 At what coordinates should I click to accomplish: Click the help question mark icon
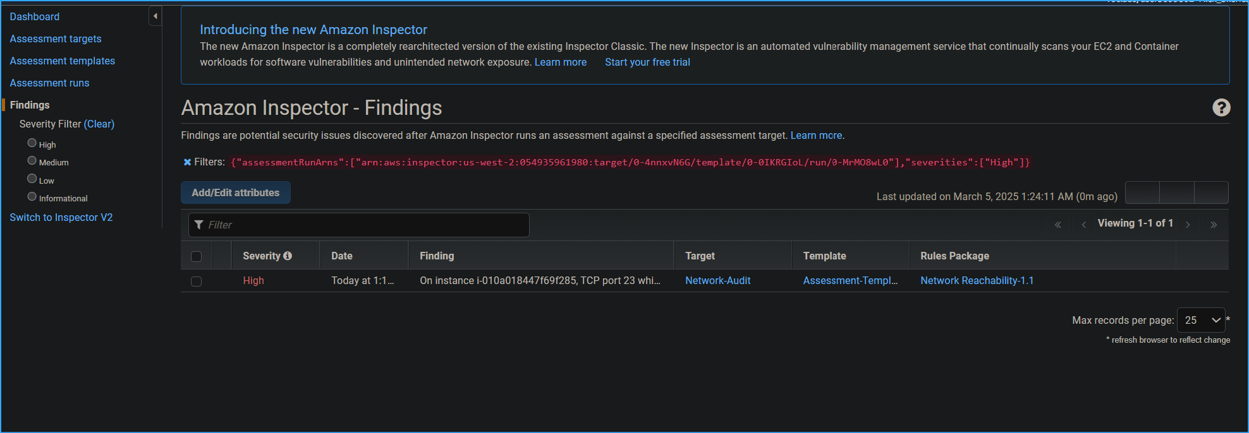(x=1221, y=108)
